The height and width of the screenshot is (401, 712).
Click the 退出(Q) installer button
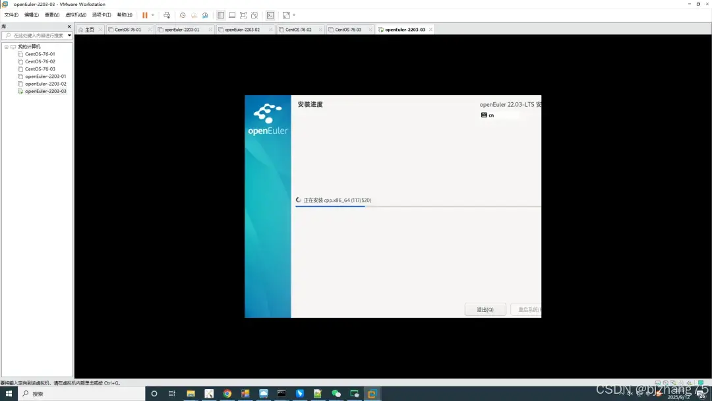point(485,309)
